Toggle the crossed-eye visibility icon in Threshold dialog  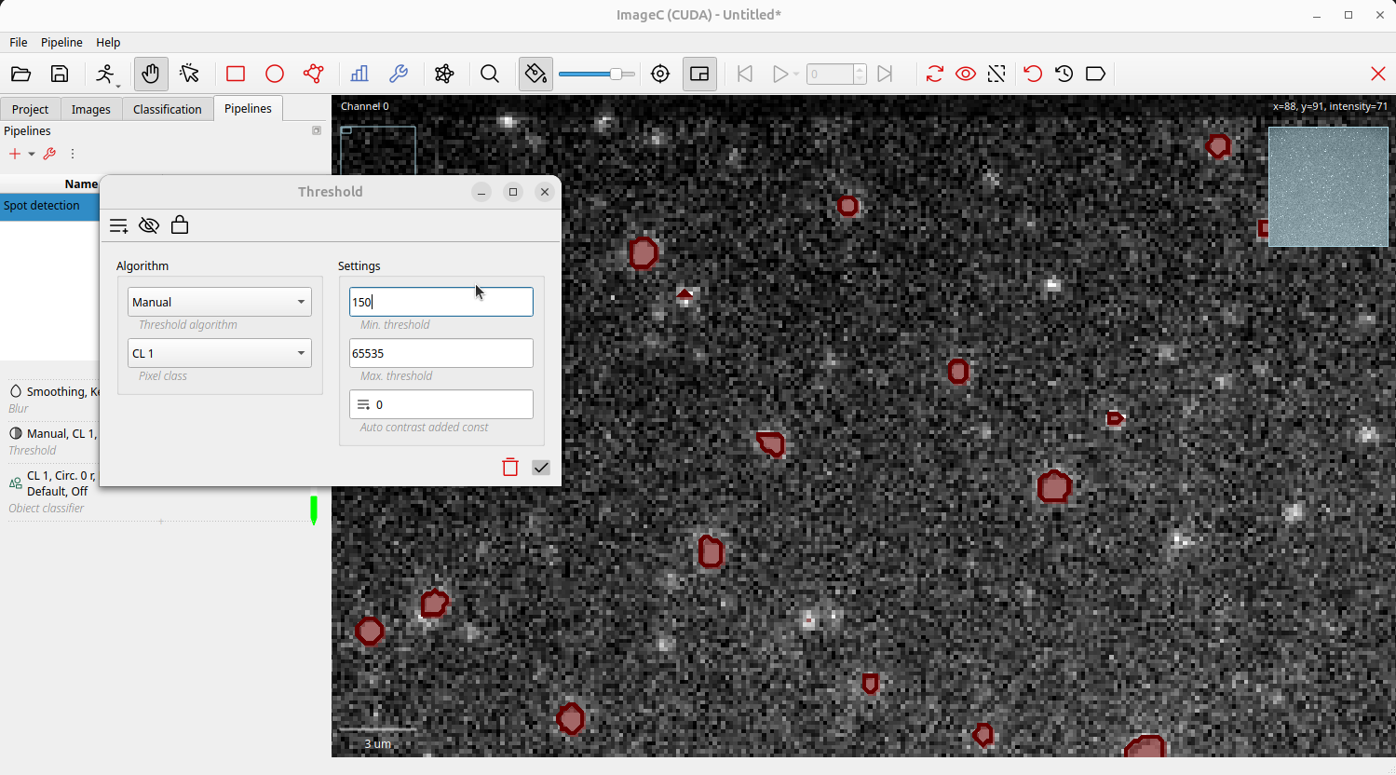coord(149,225)
